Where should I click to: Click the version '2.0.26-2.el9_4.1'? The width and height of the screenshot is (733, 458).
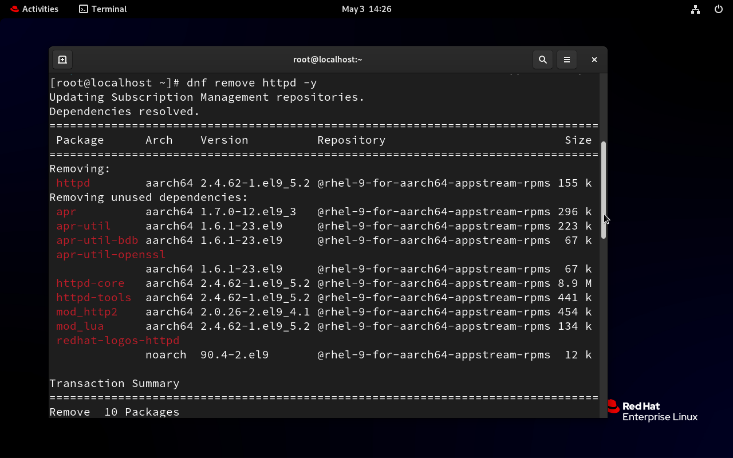[x=255, y=312]
